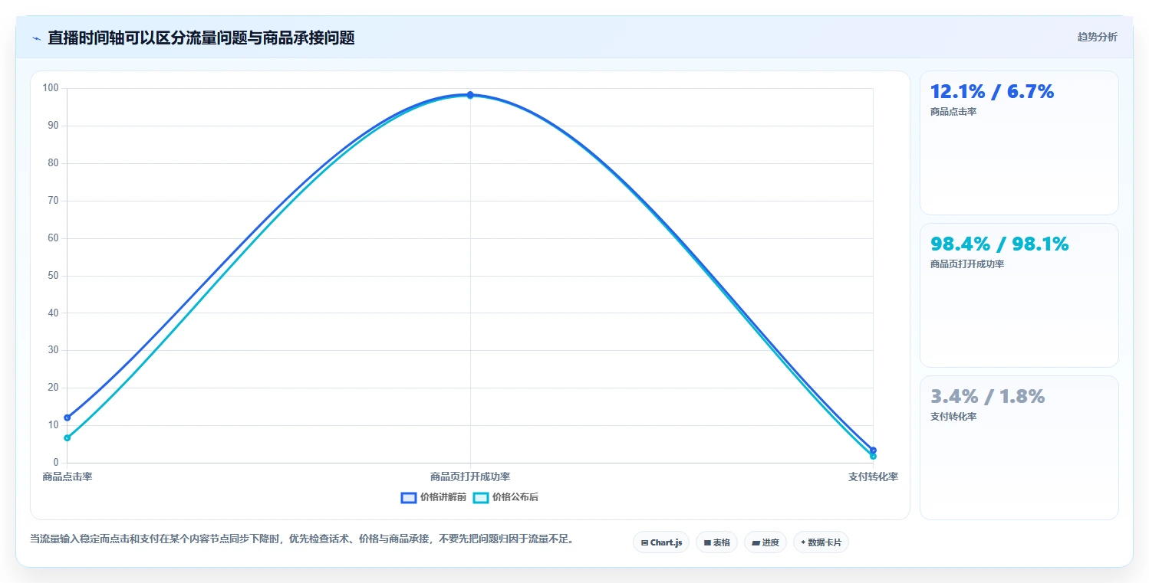The width and height of the screenshot is (1149, 583).
Task: Click the blue 价格讲解前 point at 商品点击率
Action: 67,418
